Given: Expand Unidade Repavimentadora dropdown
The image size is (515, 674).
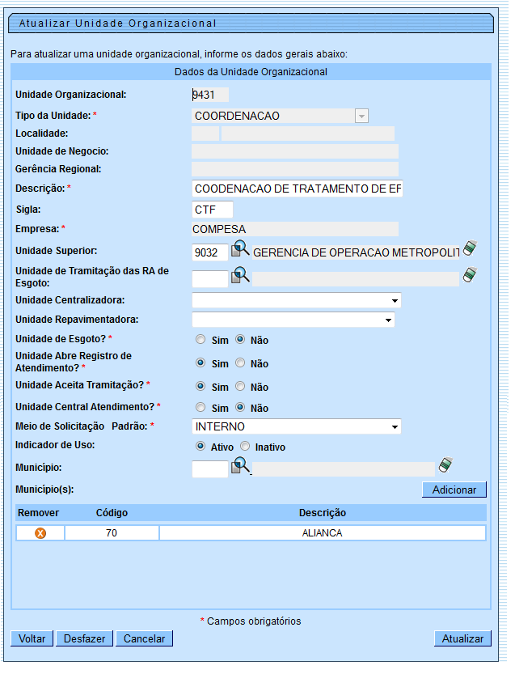Looking at the screenshot, I should (293, 320).
